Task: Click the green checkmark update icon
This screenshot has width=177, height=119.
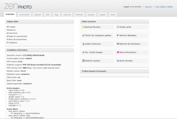Action: click(83, 36)
